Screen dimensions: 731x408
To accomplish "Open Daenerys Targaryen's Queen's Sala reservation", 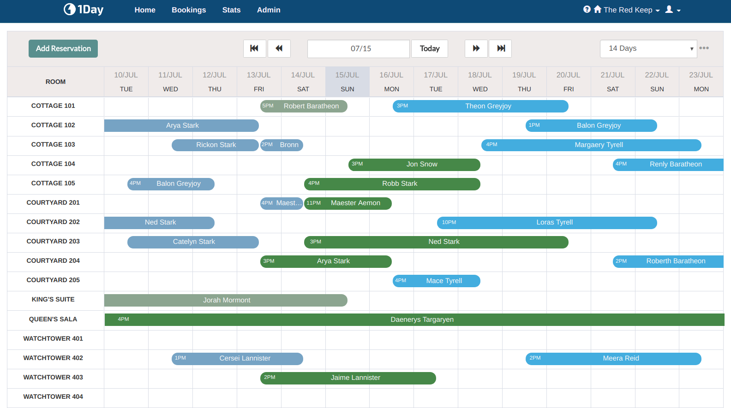I will 422,319.
